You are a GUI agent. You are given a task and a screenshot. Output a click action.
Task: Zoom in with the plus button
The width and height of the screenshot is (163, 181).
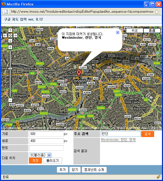pos(10,47)
